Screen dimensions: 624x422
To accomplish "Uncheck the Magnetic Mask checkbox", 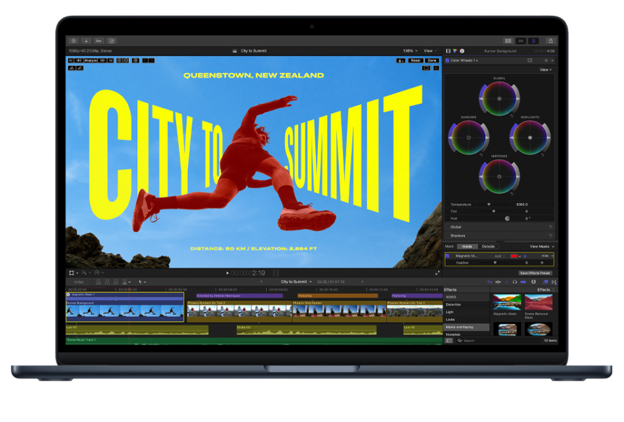I will click(448, 256).
